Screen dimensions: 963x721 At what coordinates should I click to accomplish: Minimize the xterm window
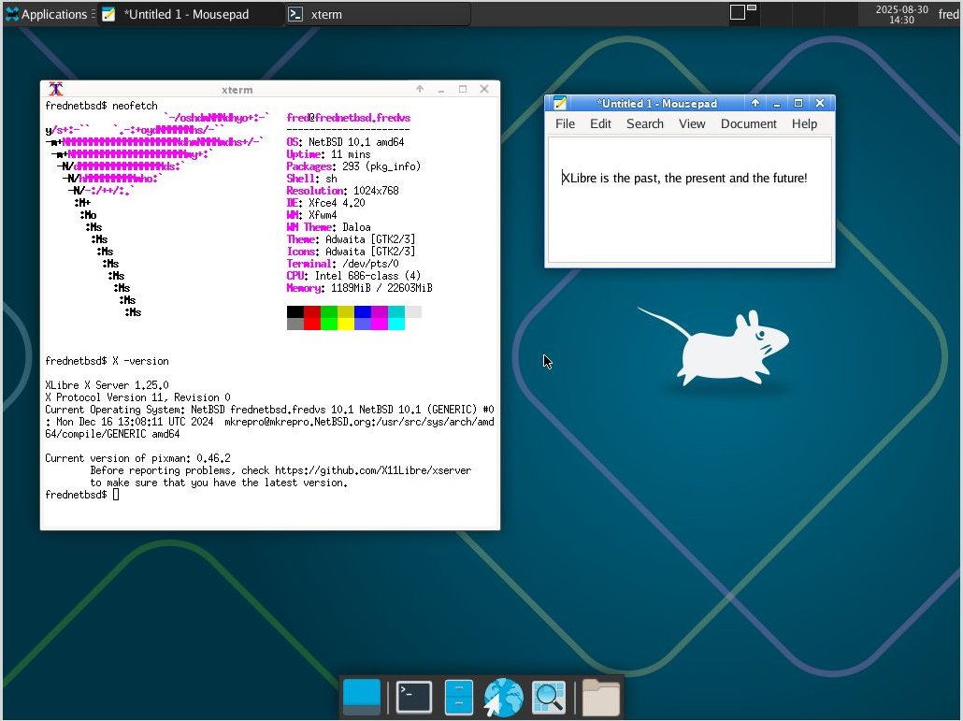click(x=441, y=89)
